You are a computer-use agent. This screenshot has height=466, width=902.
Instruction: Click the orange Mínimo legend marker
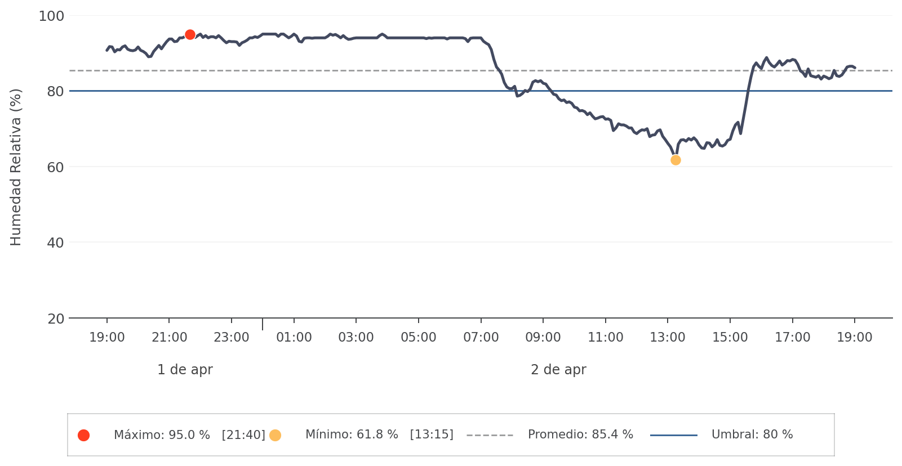tap(275, 435)
